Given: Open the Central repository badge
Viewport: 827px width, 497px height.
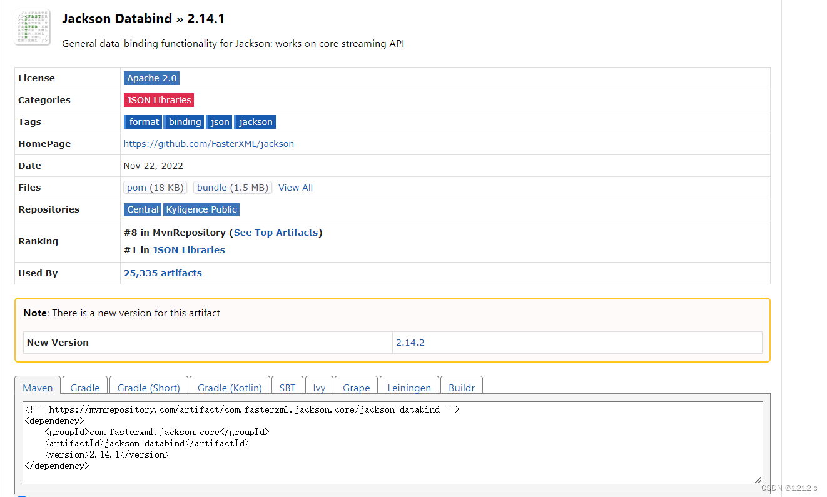Looking at the screenshot, I should click(143, 209).
